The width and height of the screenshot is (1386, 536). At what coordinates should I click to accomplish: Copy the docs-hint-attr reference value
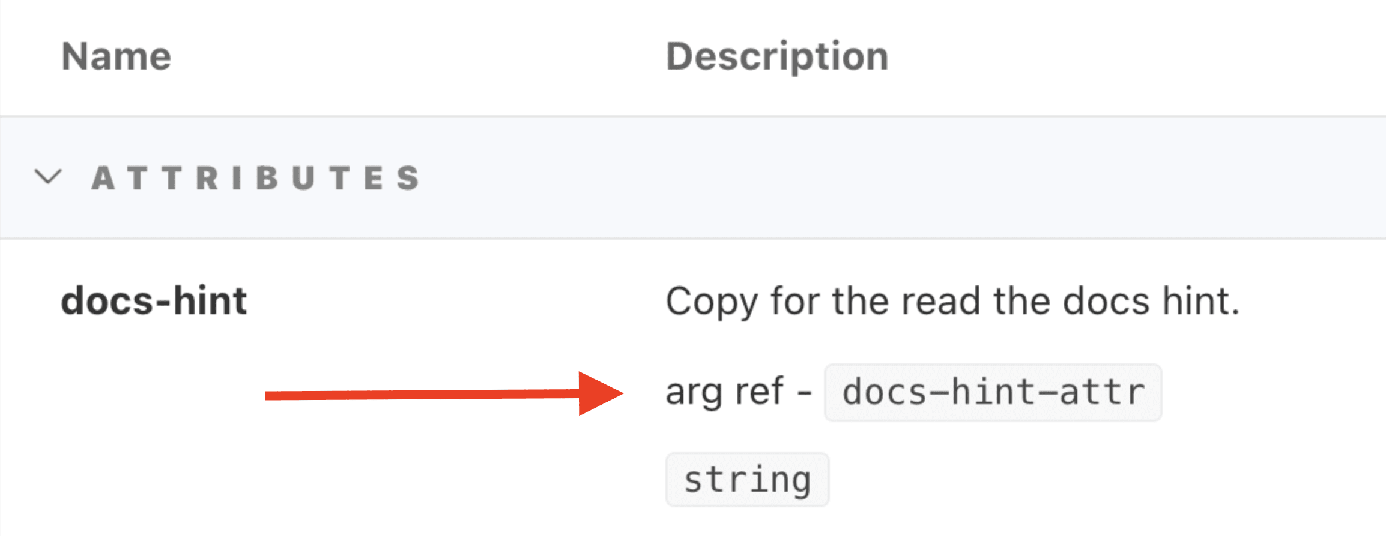pos(991,392)
